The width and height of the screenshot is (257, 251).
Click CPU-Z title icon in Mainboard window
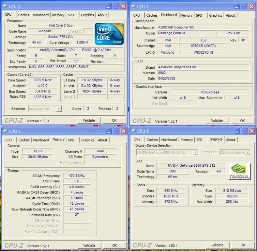[133, 7]
